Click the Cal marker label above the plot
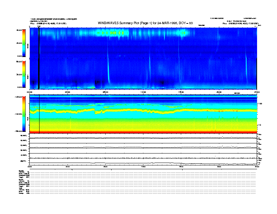This screenshot has height=214, width=277. [39, 26]
